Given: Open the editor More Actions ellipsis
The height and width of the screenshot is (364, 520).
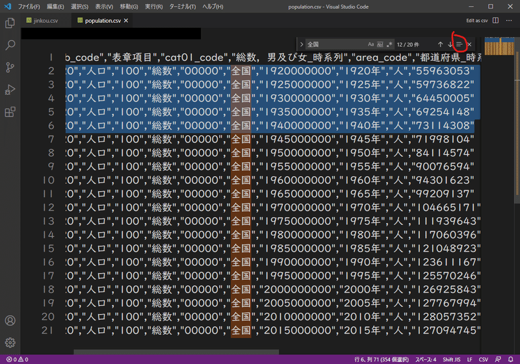Looking at the screenshot, I should (x=509, y=21).
